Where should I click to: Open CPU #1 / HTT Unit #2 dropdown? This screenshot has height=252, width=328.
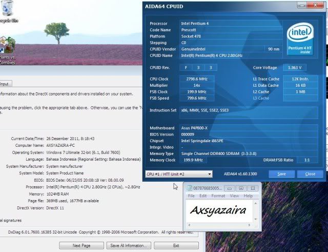pyautogui.click(x=179, y=174)
